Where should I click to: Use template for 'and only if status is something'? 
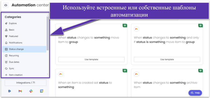tap(167, 60)
